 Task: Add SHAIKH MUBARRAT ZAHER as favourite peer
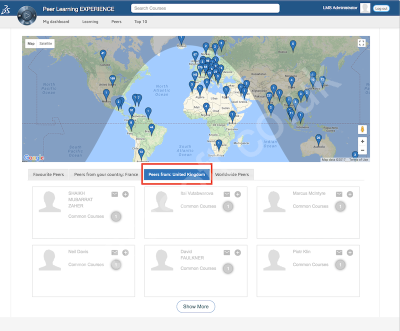[125, 194]
